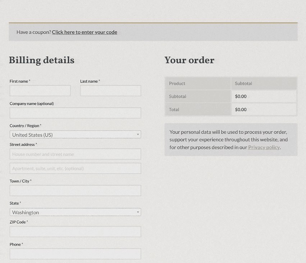Click the Subtotal row $0.00 value
306x263 pixels.
tap(241, 97)
